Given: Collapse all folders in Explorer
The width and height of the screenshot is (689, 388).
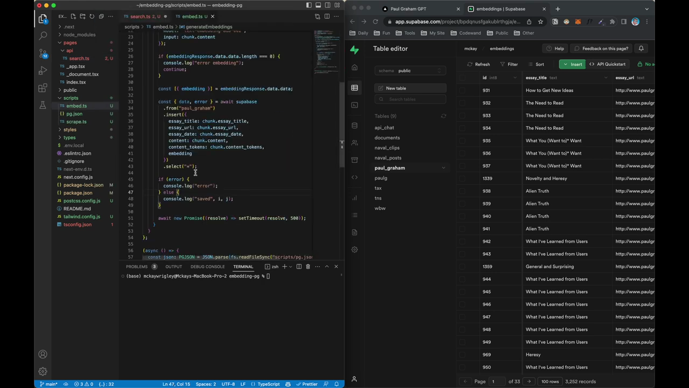Looking at the screenshot, I should [x=101, y=16].
